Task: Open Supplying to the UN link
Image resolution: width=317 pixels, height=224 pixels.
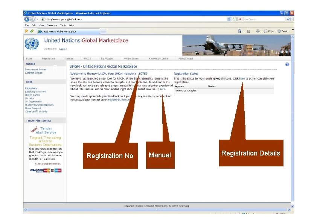Action: coord(35,91)
